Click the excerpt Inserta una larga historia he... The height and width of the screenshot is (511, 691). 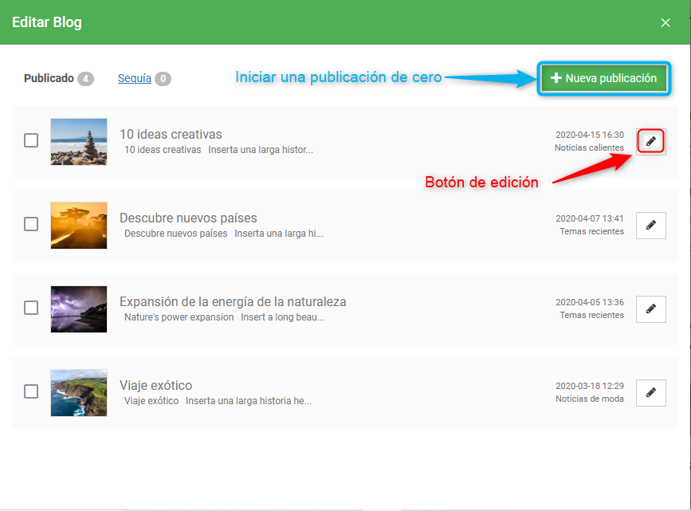click(249, 401)
